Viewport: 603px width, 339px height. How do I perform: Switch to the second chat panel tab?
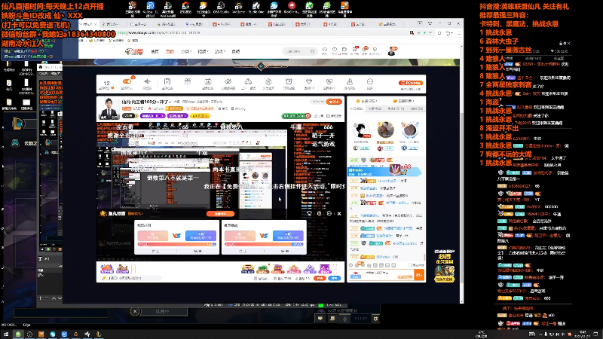[x=375, y=108]
